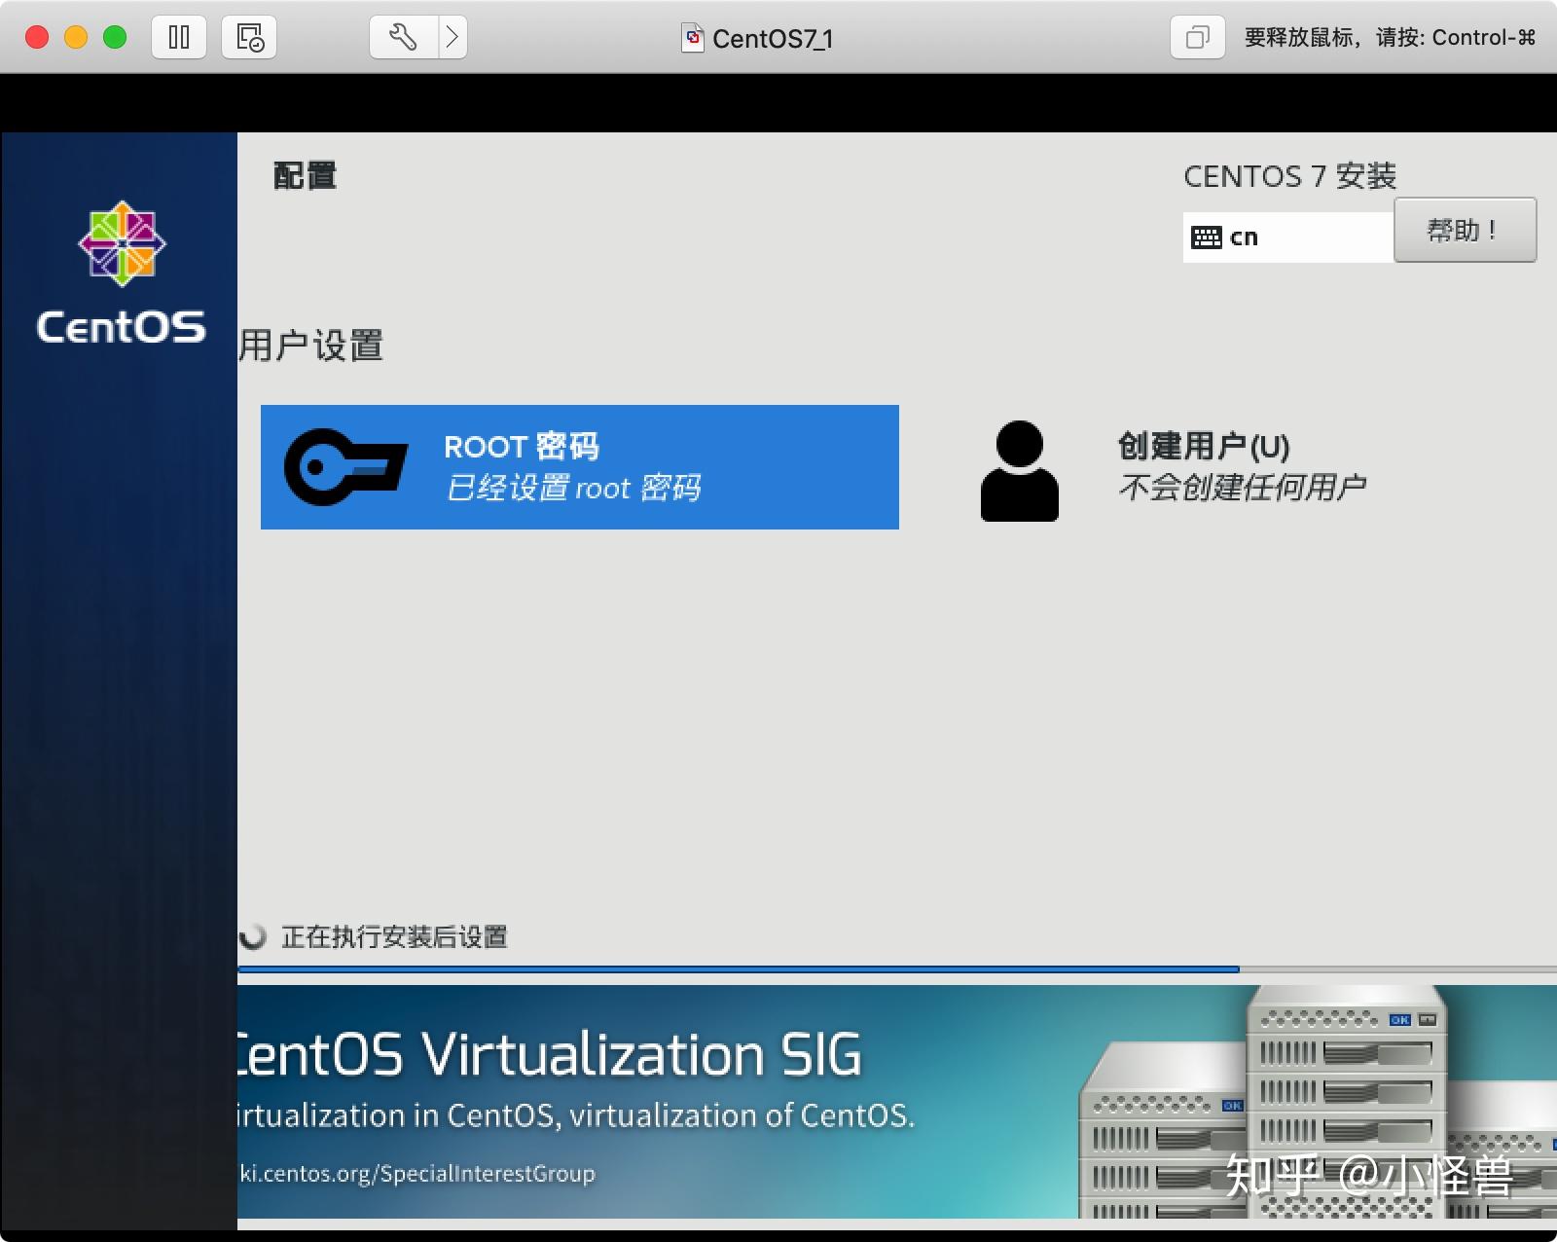This screenshot has height=1242, width=1557.
Task: Click the CentOS logo in sidebar
Action: point(122,273)
